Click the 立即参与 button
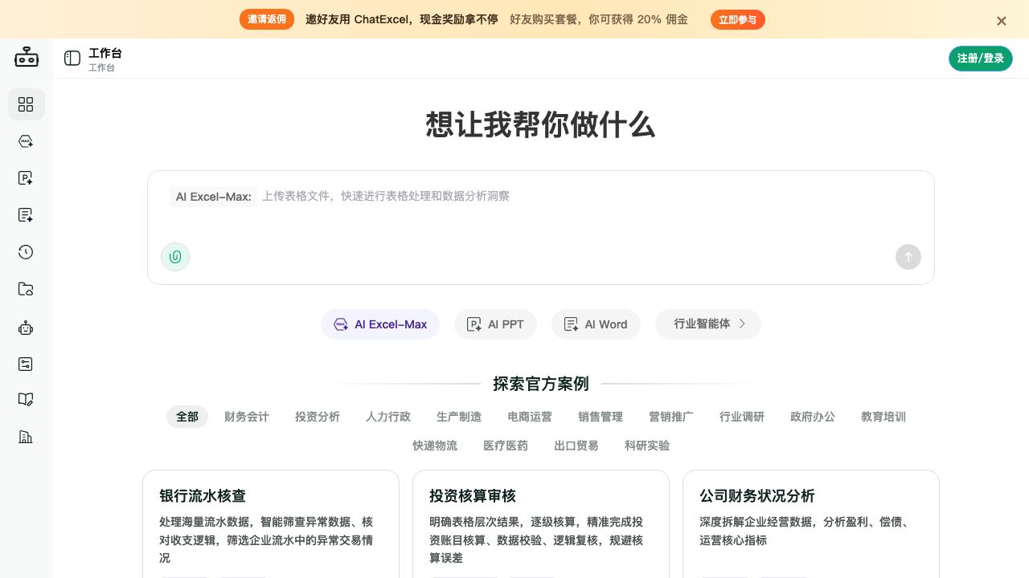 [x=737, y=19]
